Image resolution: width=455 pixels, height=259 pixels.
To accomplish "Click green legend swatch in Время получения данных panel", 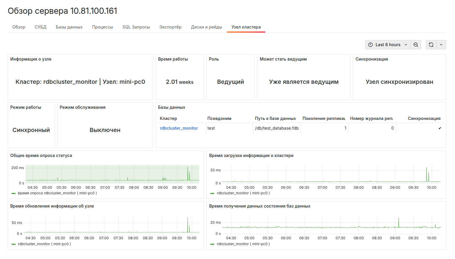I will [x=212, y=244].
